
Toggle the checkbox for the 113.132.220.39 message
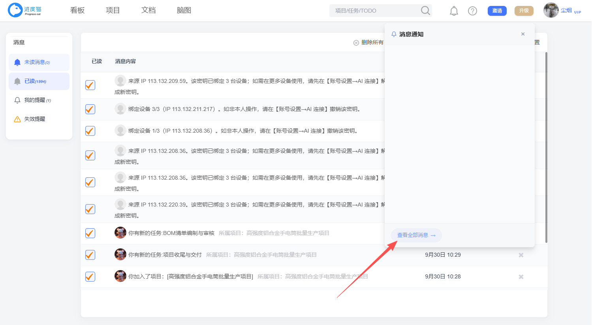coord(90,209)
